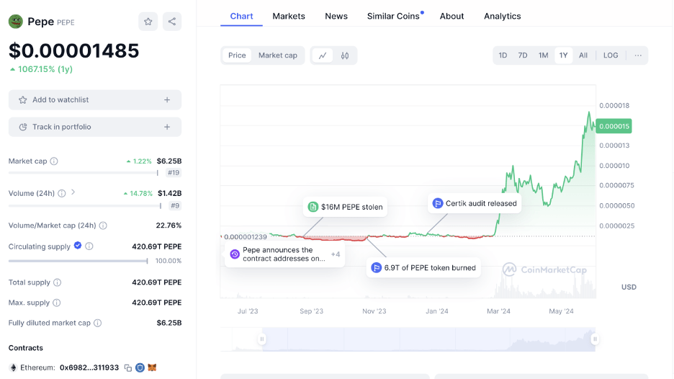Set chart range to 7D
Image resolution: width=674 pixels, height=379 pixels.
[523, 55]
